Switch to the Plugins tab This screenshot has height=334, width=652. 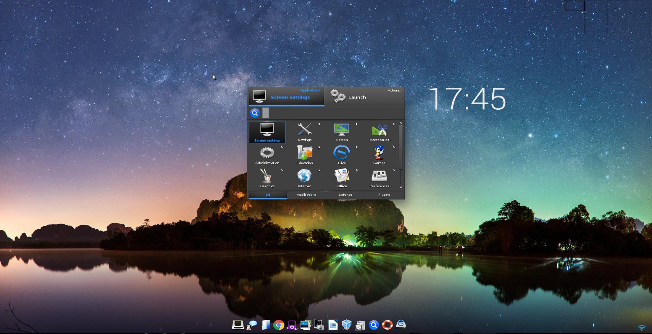point(384,195)
